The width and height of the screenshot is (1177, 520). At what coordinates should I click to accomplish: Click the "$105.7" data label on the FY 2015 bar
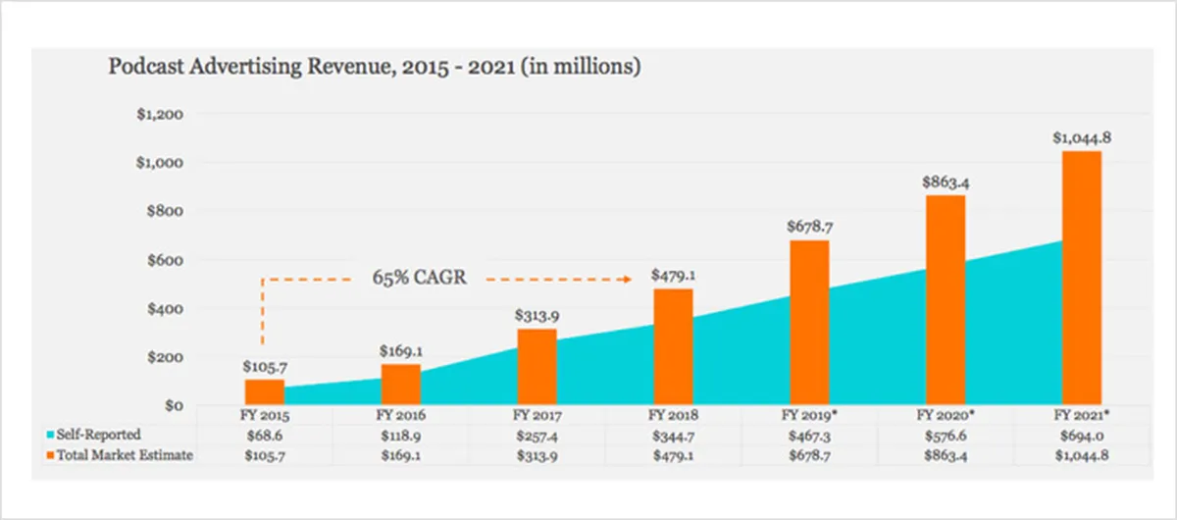(x=265, y=366)
